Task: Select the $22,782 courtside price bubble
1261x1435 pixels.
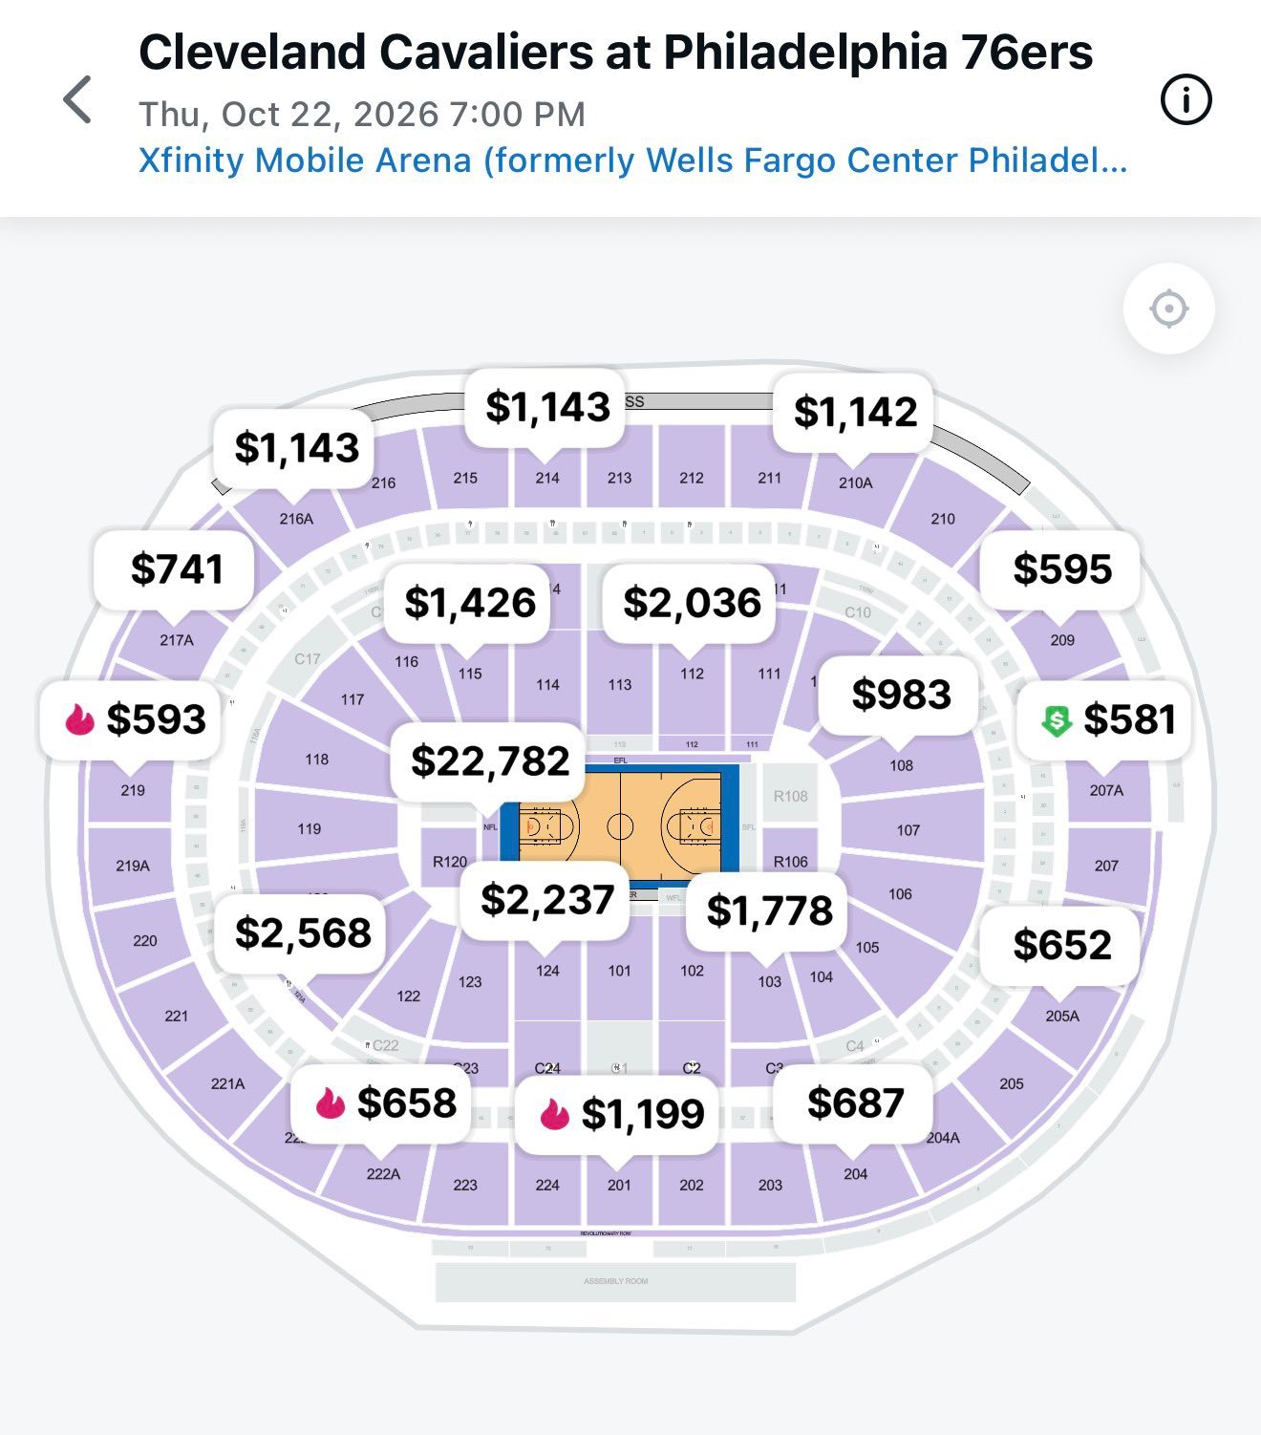Action: click(489, 761)
